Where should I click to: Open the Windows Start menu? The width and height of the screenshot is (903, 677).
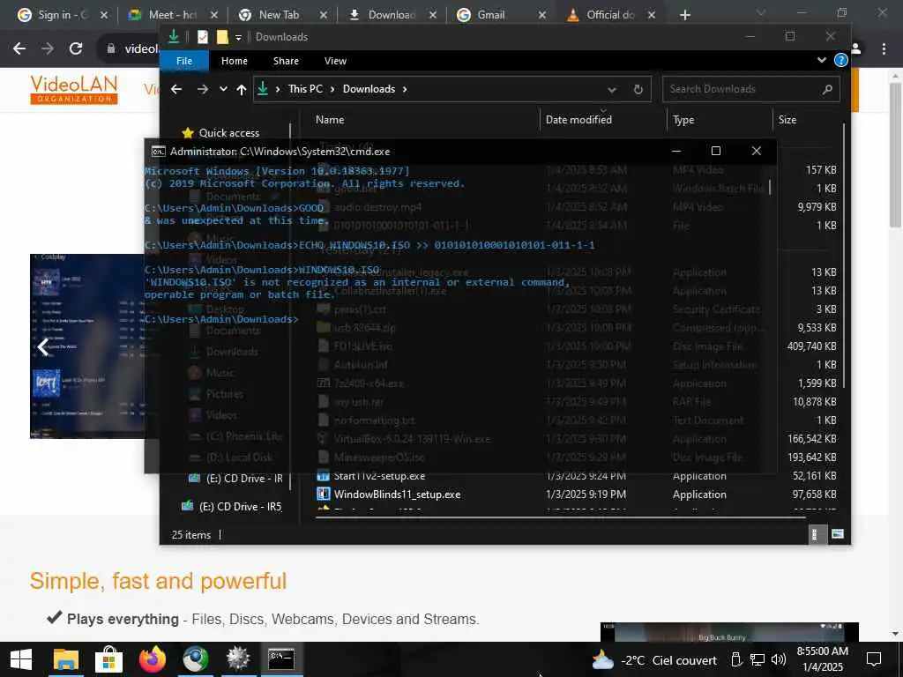21,659
